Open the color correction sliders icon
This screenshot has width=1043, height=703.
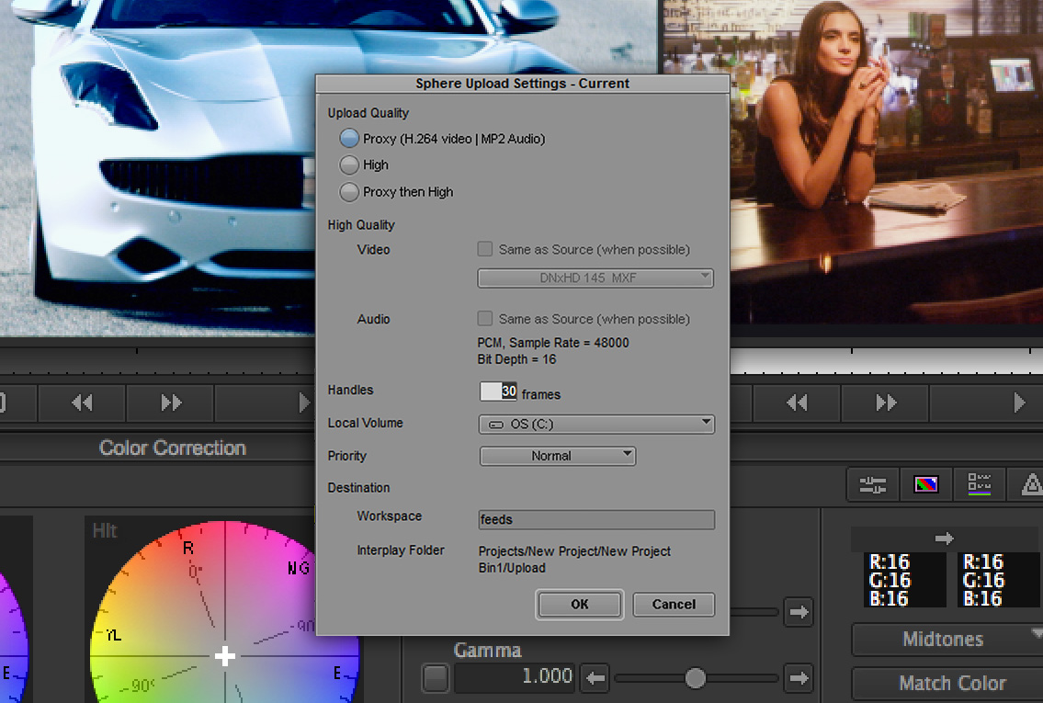pos(872,484)
